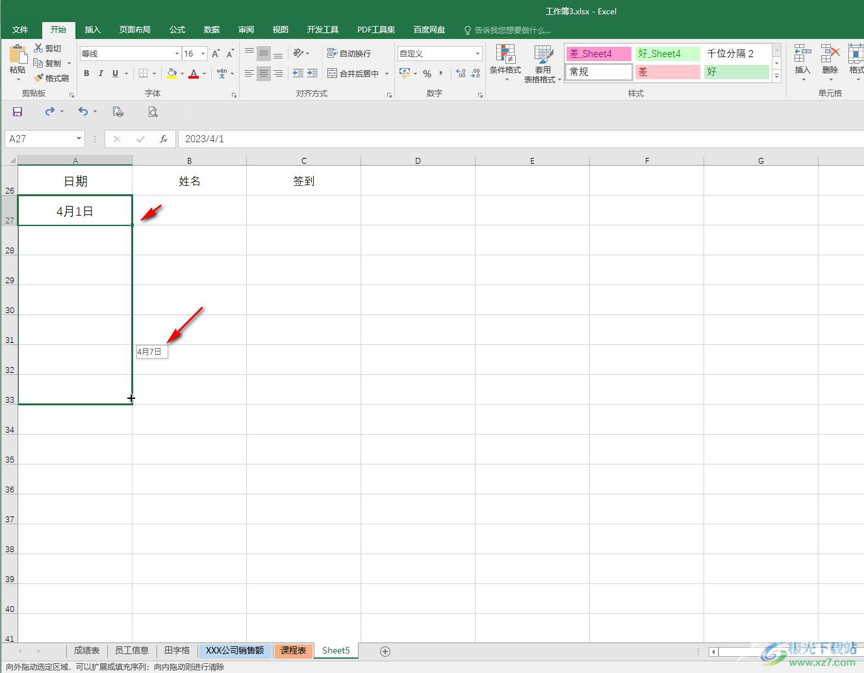Apply the 常规 cell style
This screenshot has height=673, width=864.
(x=598, y=71)
